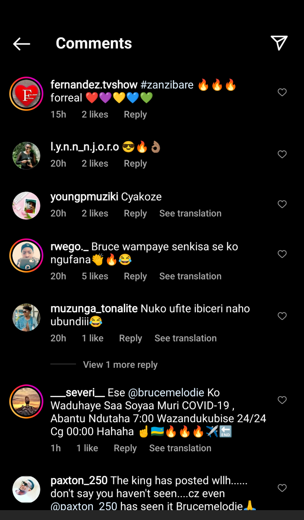Like youngpmuziki's Cyakoze comment
Viewport: 304px width, 520px height.
pyautogui.click(x=282, y=204)
